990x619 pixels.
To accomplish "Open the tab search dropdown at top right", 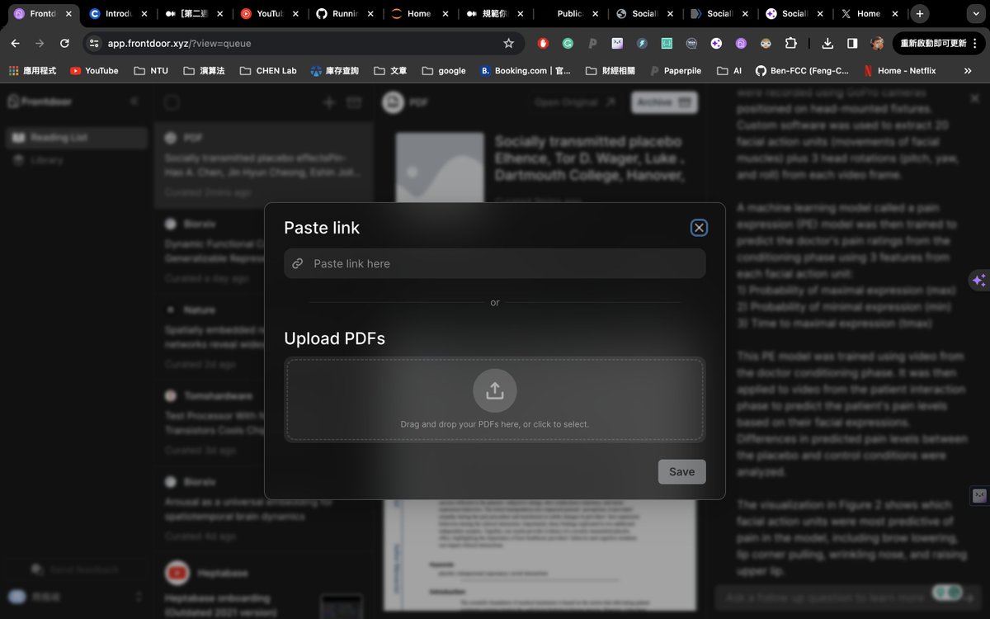I will 976,13.
